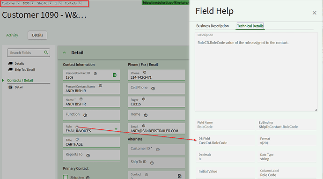
Task: Select the Technical Details tab
Action: pos(250,26)
